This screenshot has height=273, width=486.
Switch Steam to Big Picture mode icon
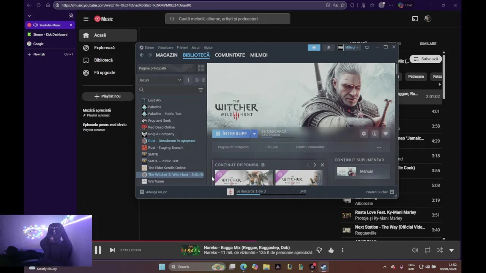click(x=367, y=47)
